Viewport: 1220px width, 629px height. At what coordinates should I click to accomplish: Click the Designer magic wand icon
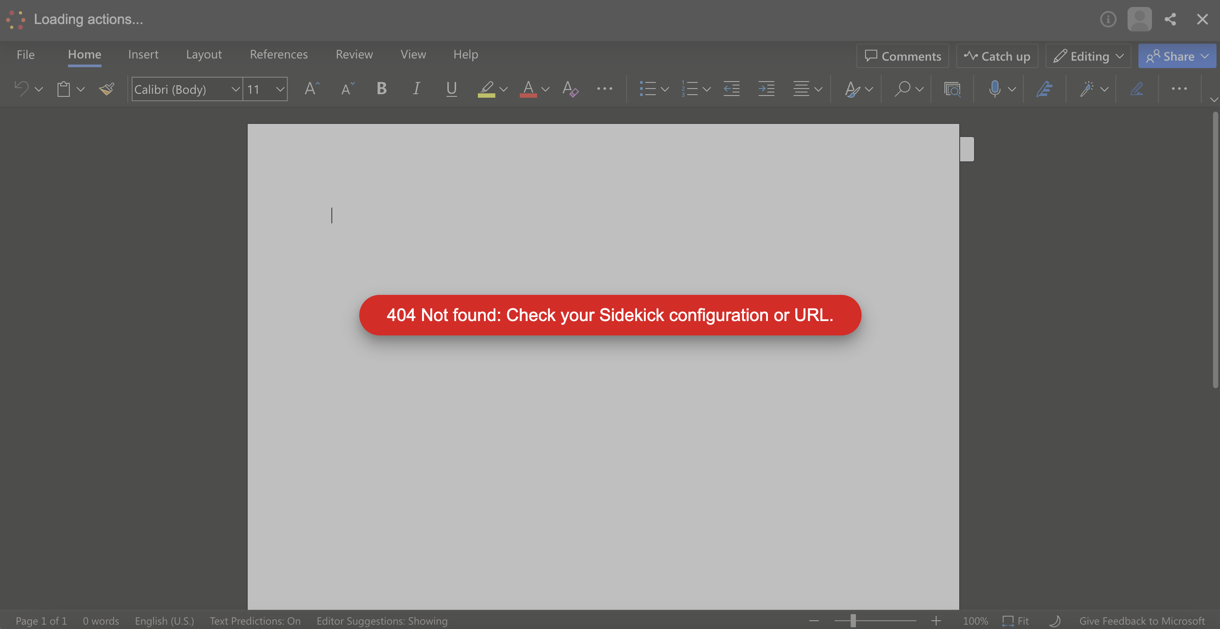(1087, 89)
